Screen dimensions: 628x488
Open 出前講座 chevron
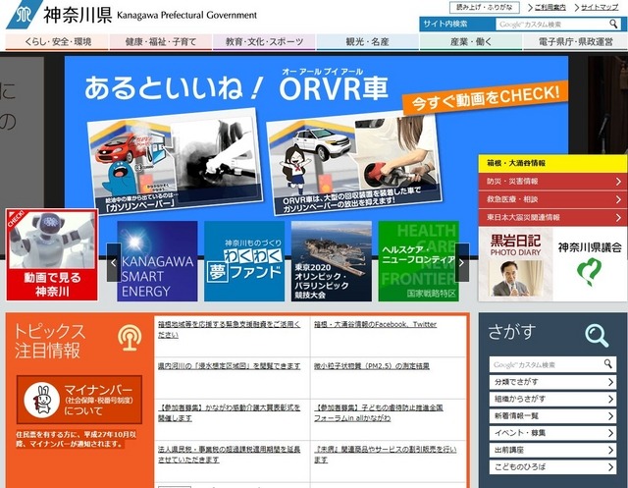[610, 451]
